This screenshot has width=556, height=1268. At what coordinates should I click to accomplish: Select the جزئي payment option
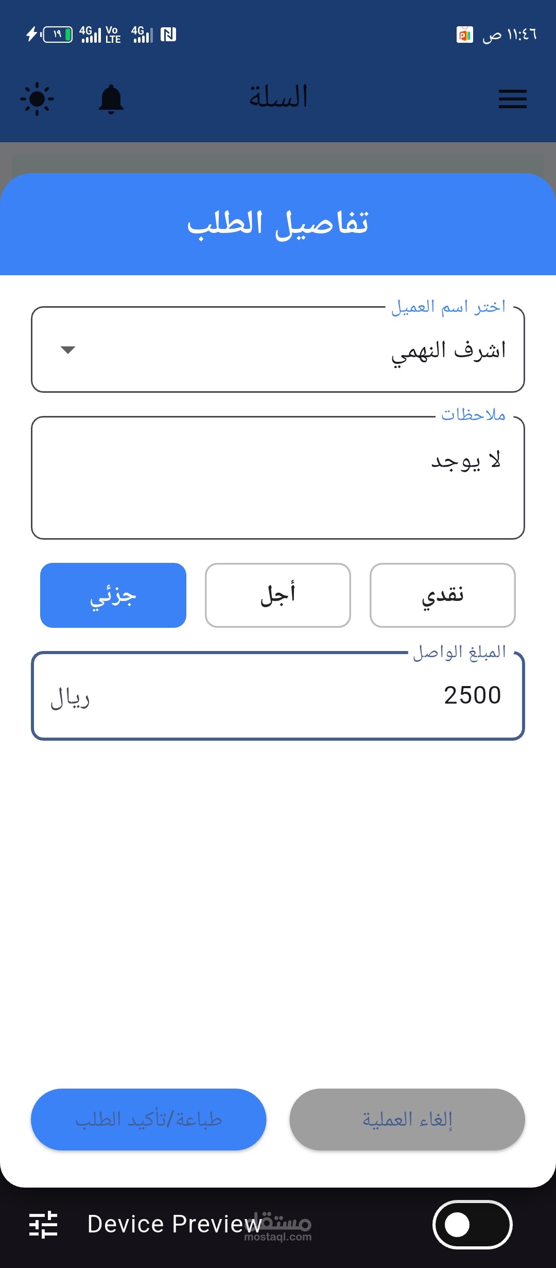[x=113, y=595]
